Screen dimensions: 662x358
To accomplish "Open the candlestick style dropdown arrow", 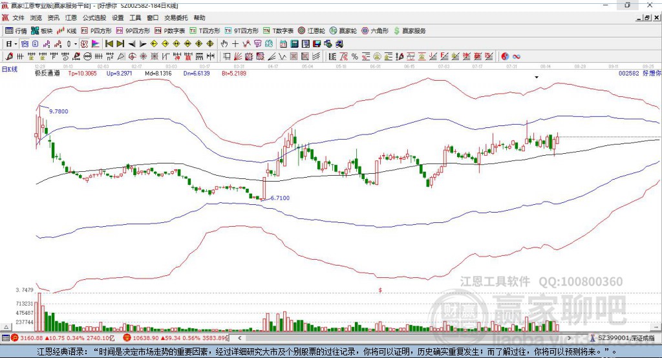I will tap(76, 43).
